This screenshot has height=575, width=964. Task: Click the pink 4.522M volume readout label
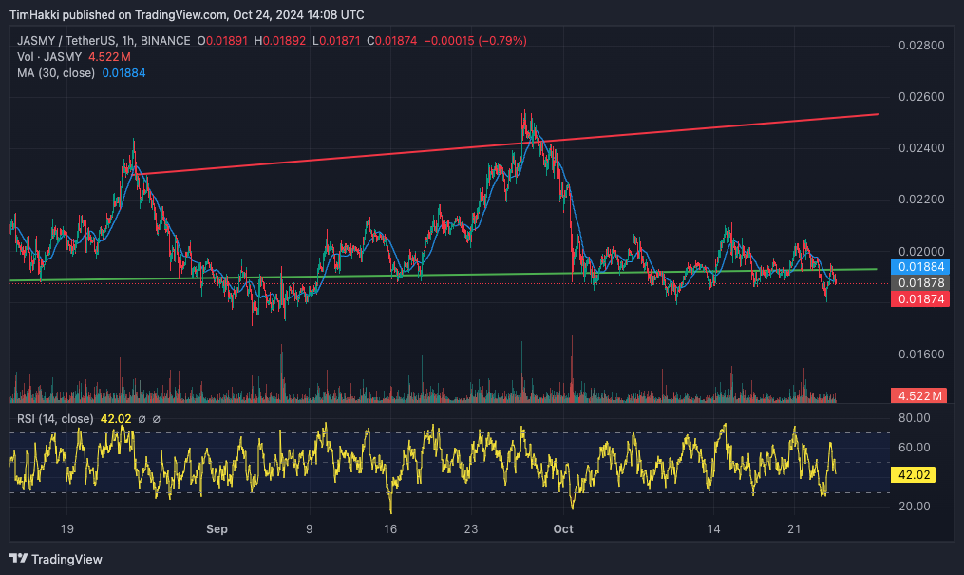[918, 393]
